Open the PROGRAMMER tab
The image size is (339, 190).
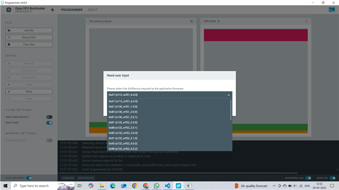[72, 10]
